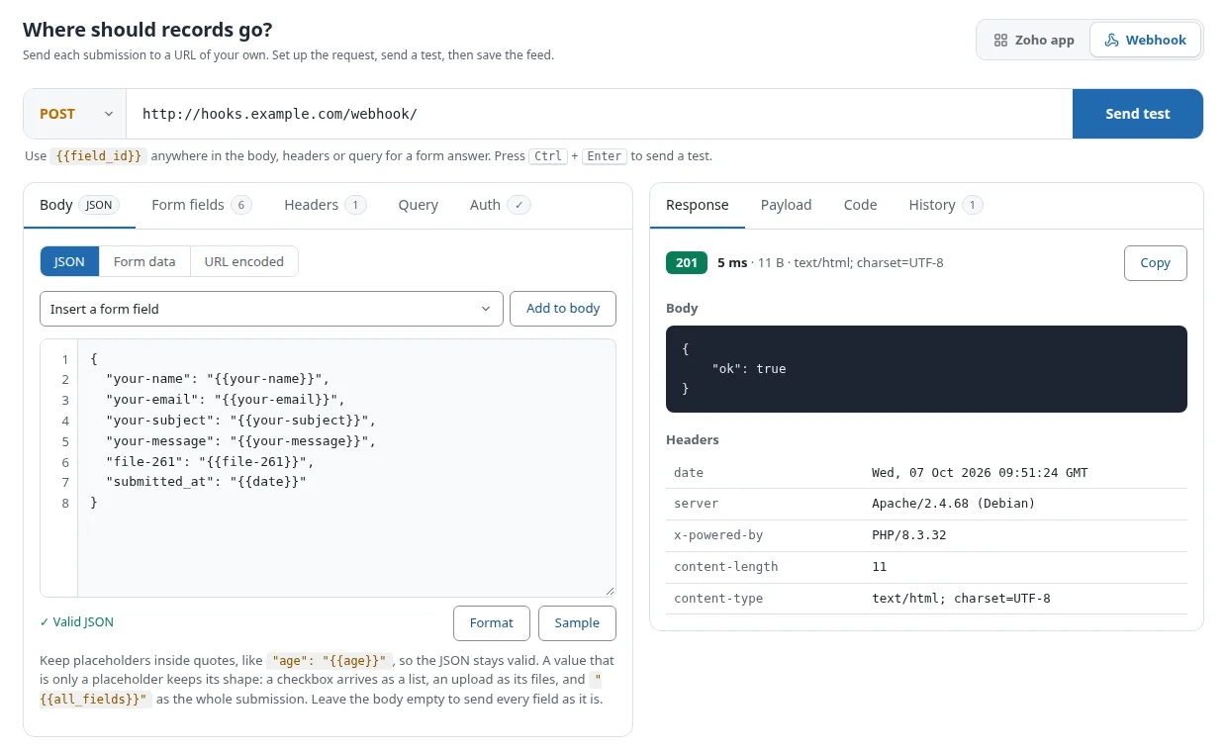The image size is (1227, 753).
Task: Click the "file-261" line in editor
Action: pyautogui.click(x=210, y=462)
